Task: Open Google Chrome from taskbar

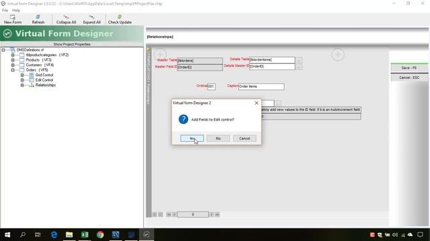Action: click(x=100, y=234)
